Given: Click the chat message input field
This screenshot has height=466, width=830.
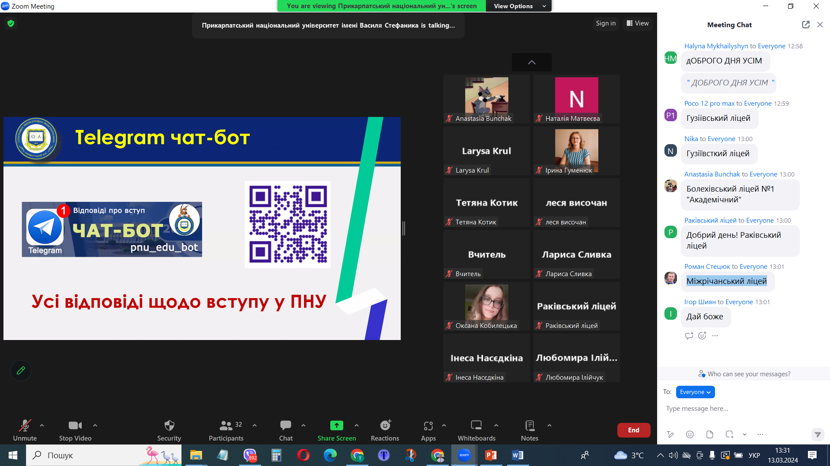Looking at the screenshot, I should pos(735,409).
